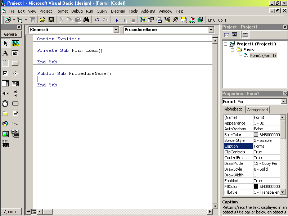Open the Toolbox hammer-and-wrench icon
The height and width of the screenshot is (216, 288).
pyautogui.click(x=176, y=20)
